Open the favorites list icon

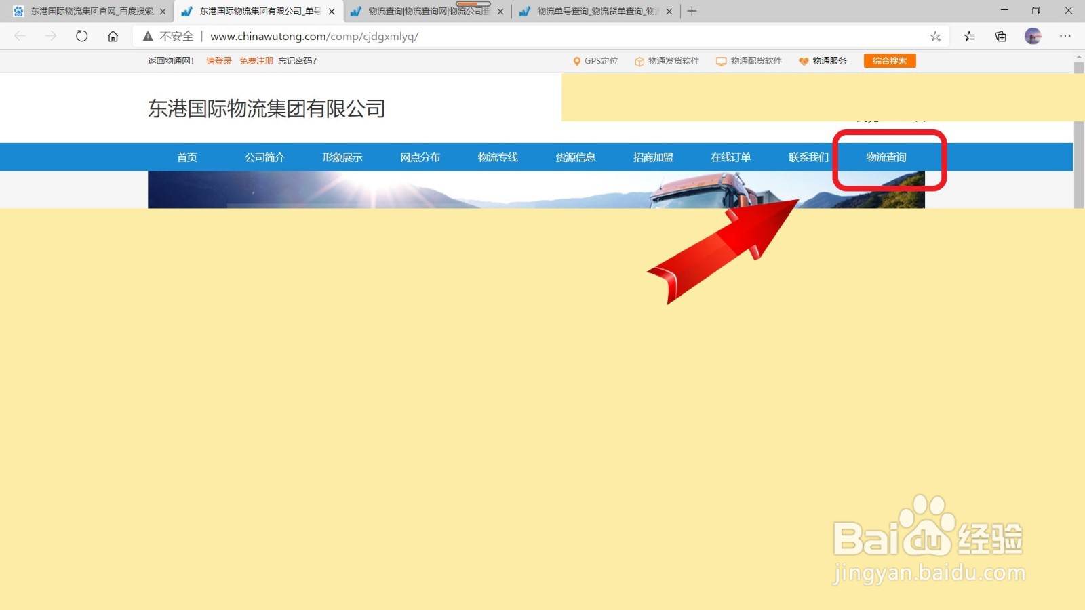(969, 37)
